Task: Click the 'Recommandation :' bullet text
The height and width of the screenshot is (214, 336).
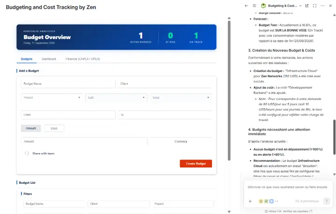Action: [x=267, y=160]
